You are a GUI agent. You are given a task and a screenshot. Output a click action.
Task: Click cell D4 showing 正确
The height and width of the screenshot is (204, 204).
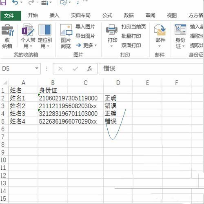pyautogui.click(x=118, y=113)
